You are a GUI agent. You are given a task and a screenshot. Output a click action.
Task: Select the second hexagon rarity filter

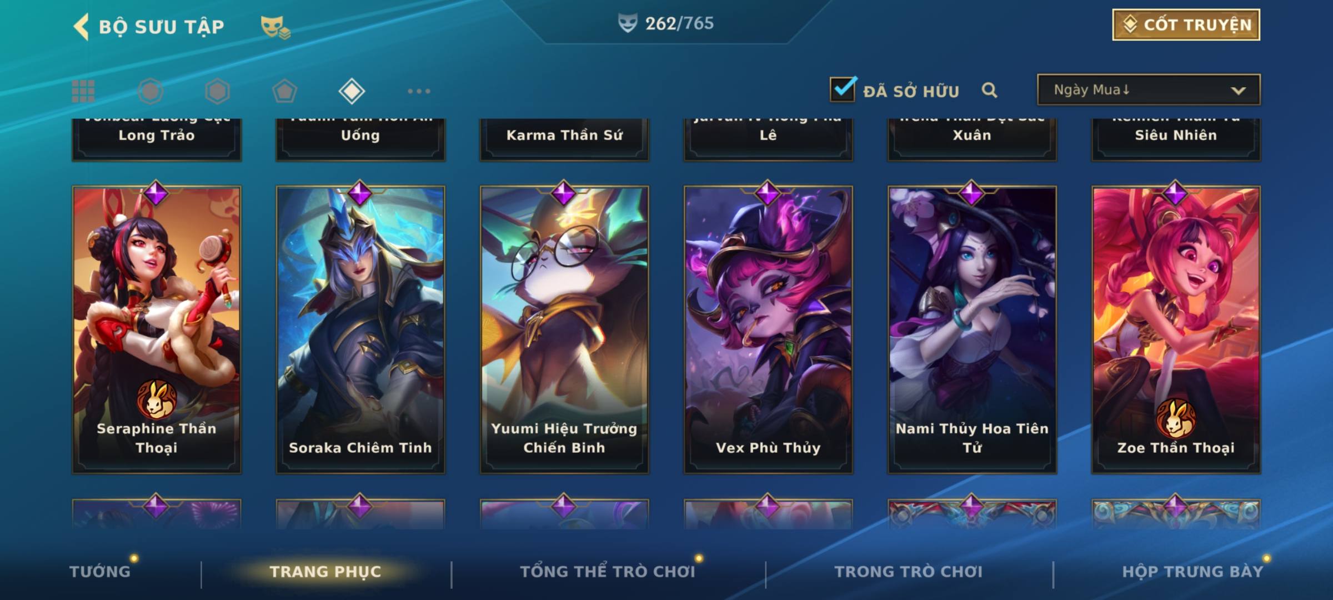(x=217, y=91)
